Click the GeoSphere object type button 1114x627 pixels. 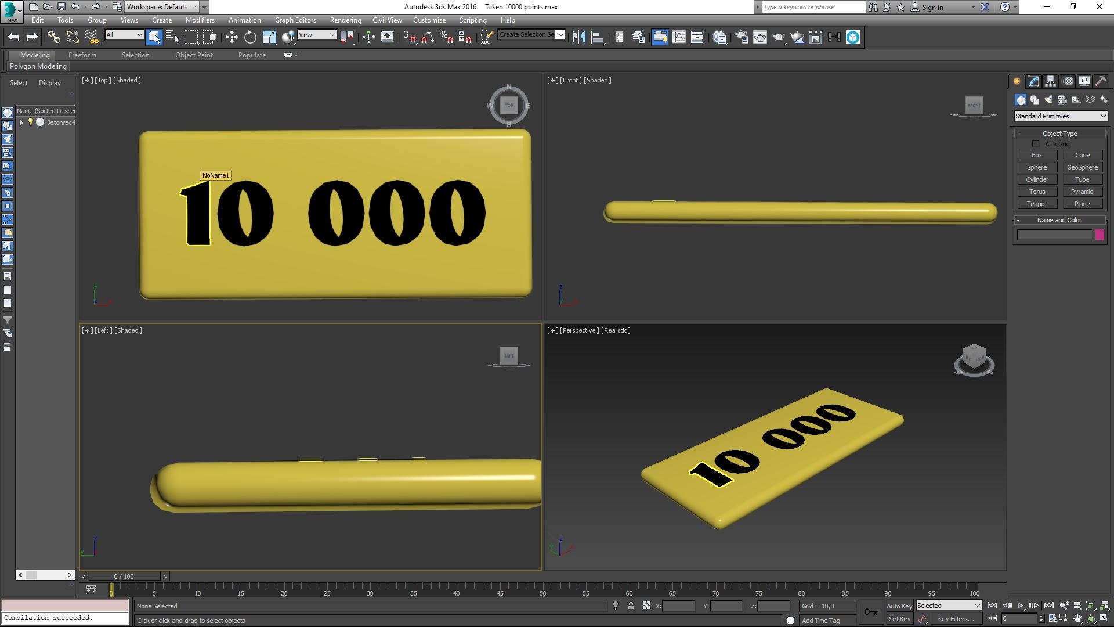click(1082, 167)
